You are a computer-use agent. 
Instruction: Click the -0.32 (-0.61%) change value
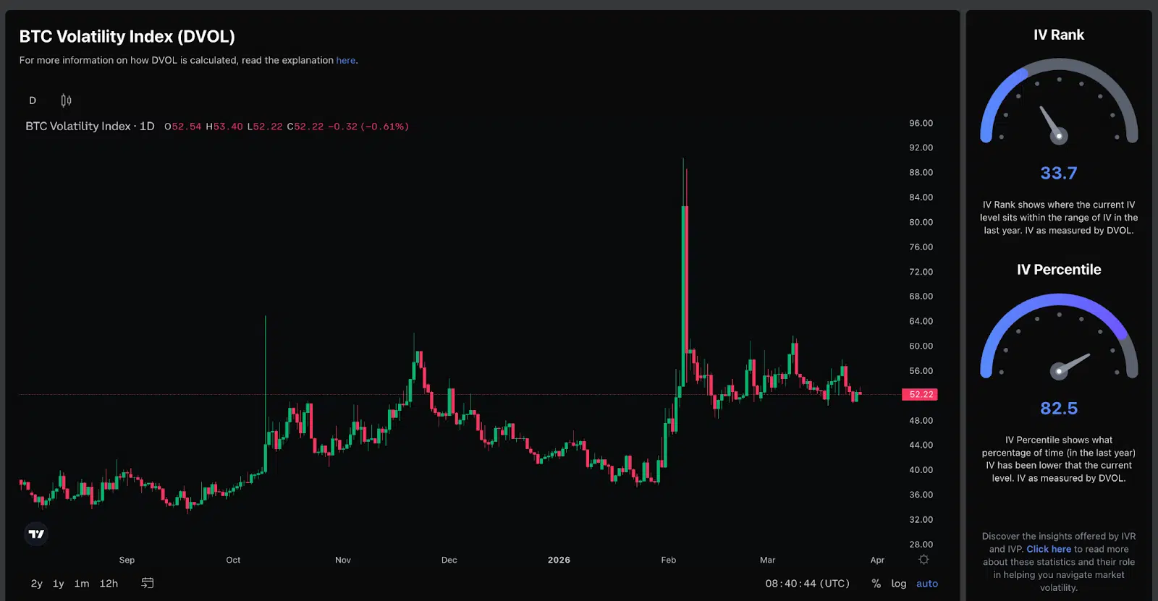point(368,127)
